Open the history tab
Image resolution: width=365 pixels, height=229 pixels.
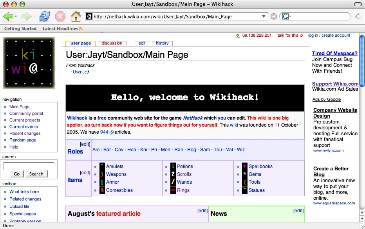(x=162, y=43)
